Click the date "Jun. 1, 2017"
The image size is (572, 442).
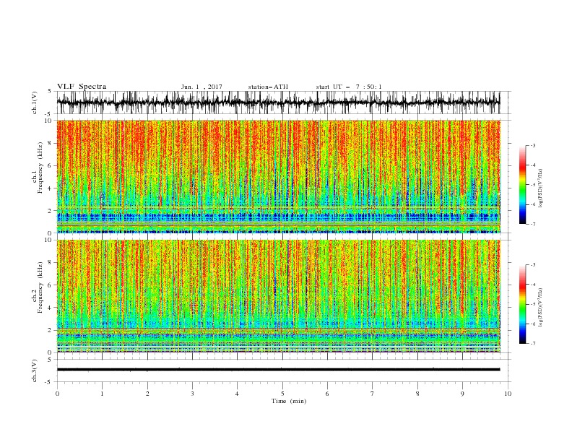[x=201, y=87]
